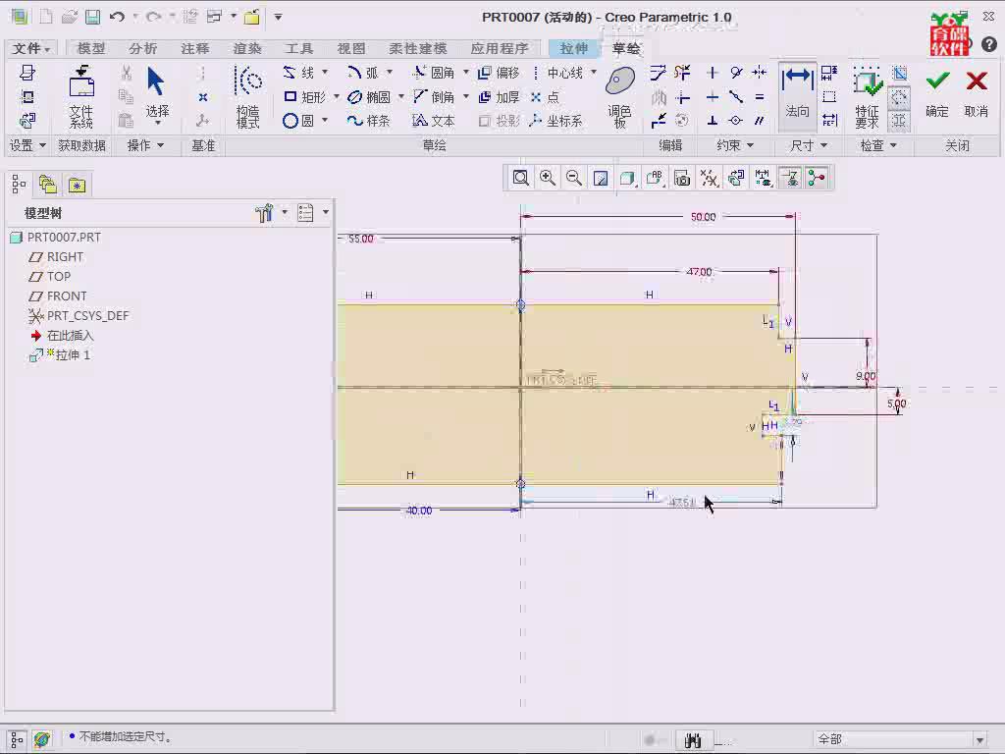Open the 调色板 sketch palette
1005x754 pixels.
[x=620, y=96]
